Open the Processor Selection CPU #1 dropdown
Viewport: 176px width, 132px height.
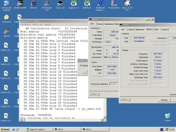(114, 84)
